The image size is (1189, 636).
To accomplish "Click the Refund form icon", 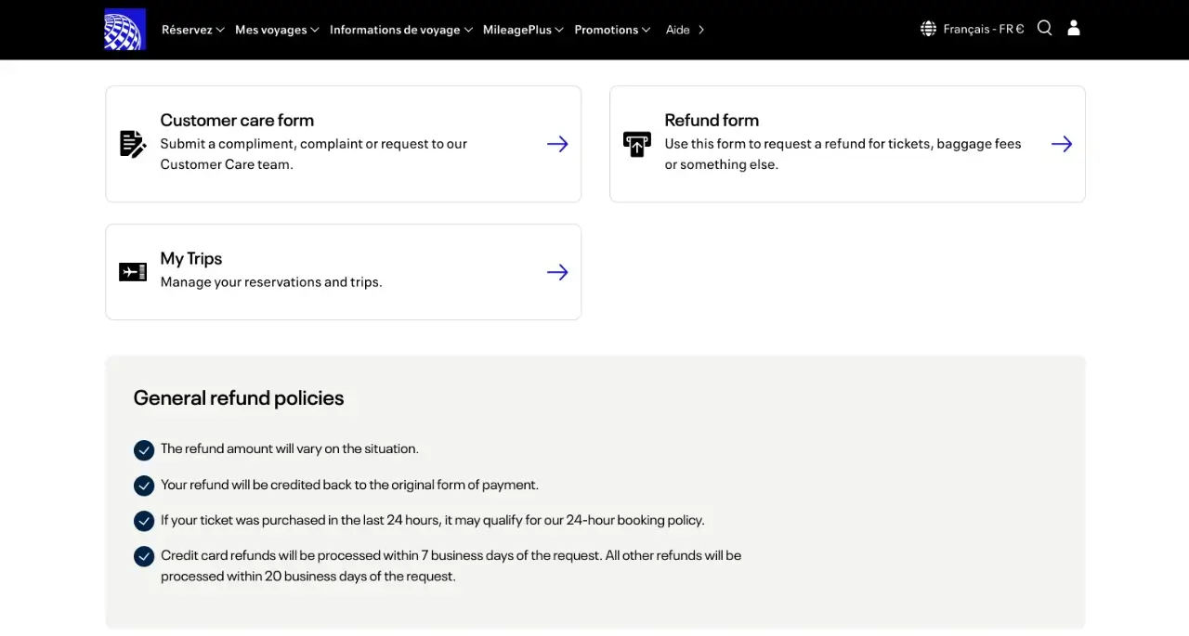I will [637, 144].
